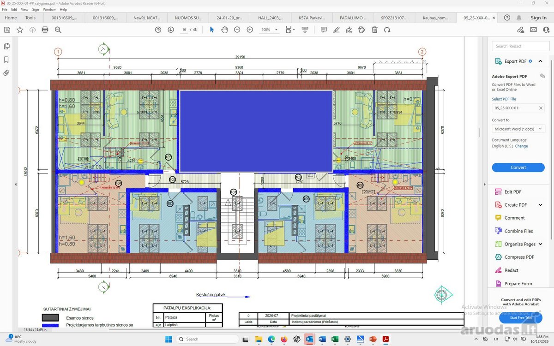This screenshot has width=554, height=346.
Task: Open the Redact tool
Action: tap(511, 270)
